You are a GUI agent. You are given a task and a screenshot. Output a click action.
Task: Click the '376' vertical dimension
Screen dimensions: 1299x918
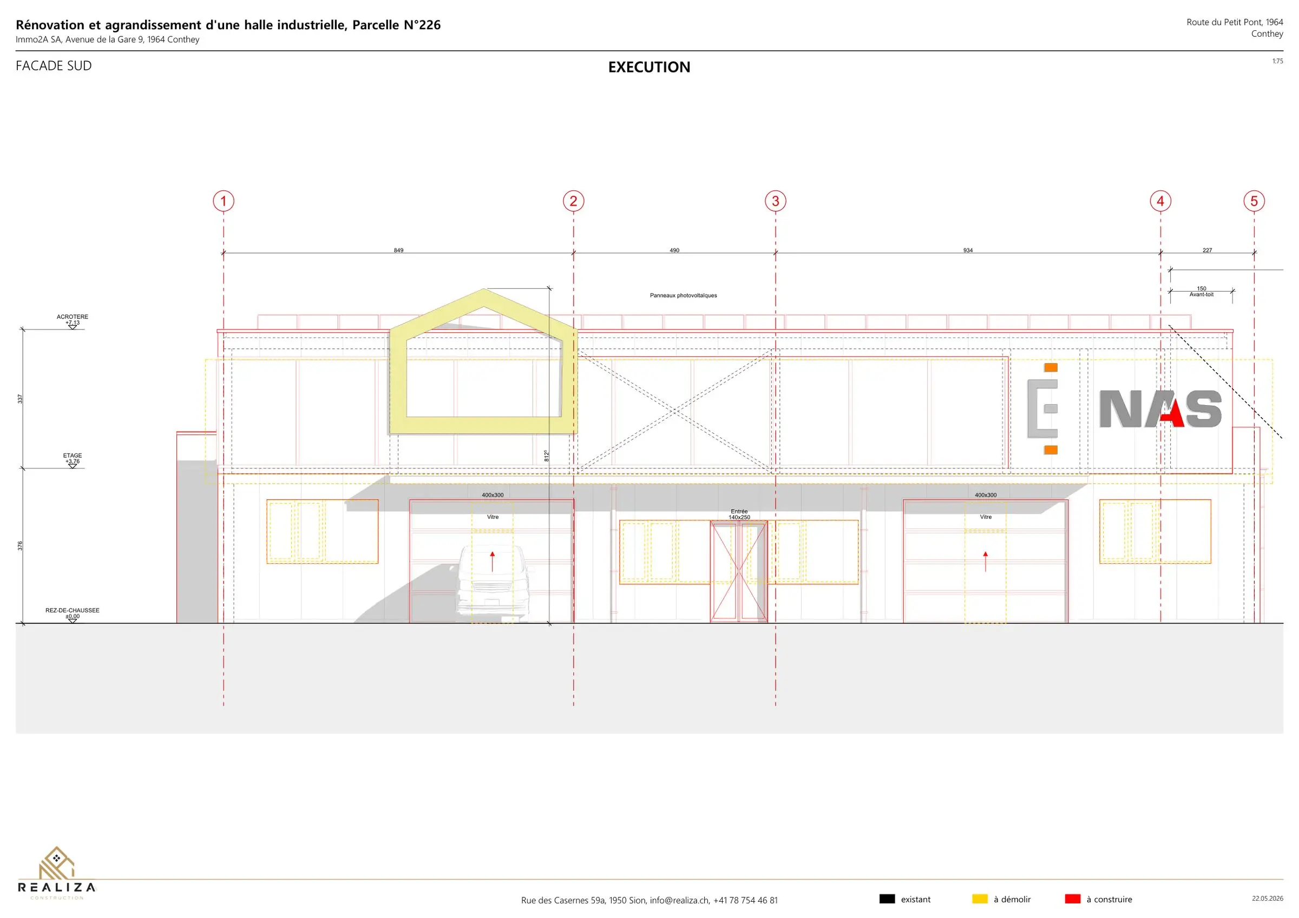(x=21, y=546)
